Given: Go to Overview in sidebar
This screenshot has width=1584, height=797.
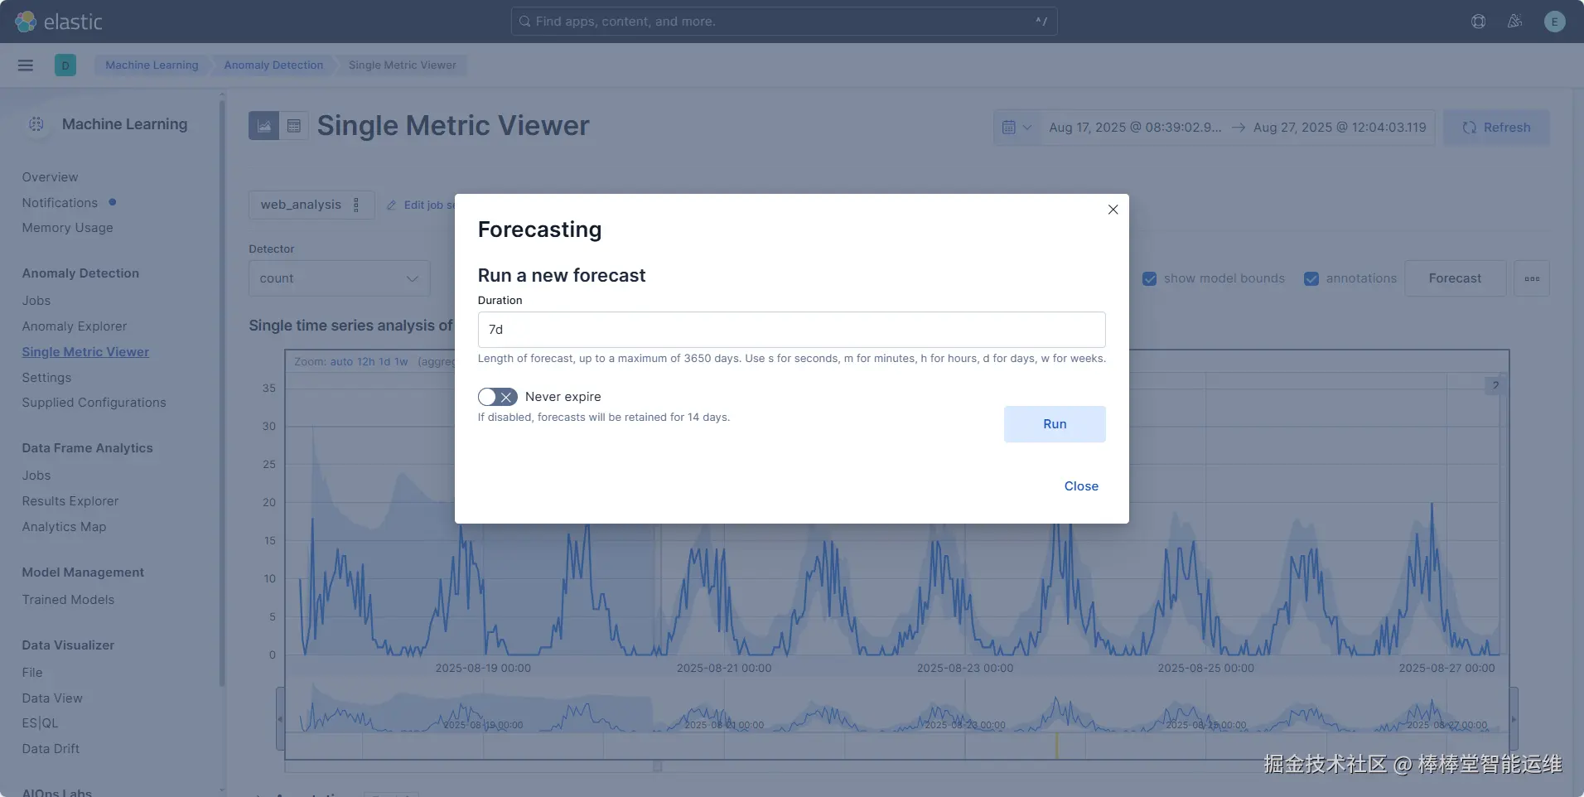Looking at the screenshot, I should (50, 177).
